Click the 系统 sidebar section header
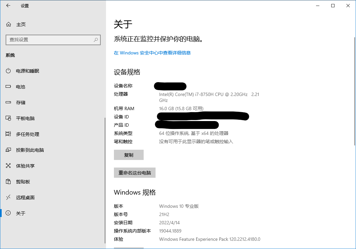 pos(10,55)
